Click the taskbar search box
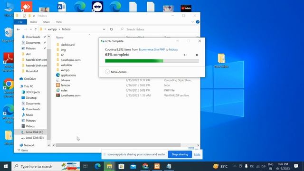The image size is (304, 171). click(x=46, y=166)
